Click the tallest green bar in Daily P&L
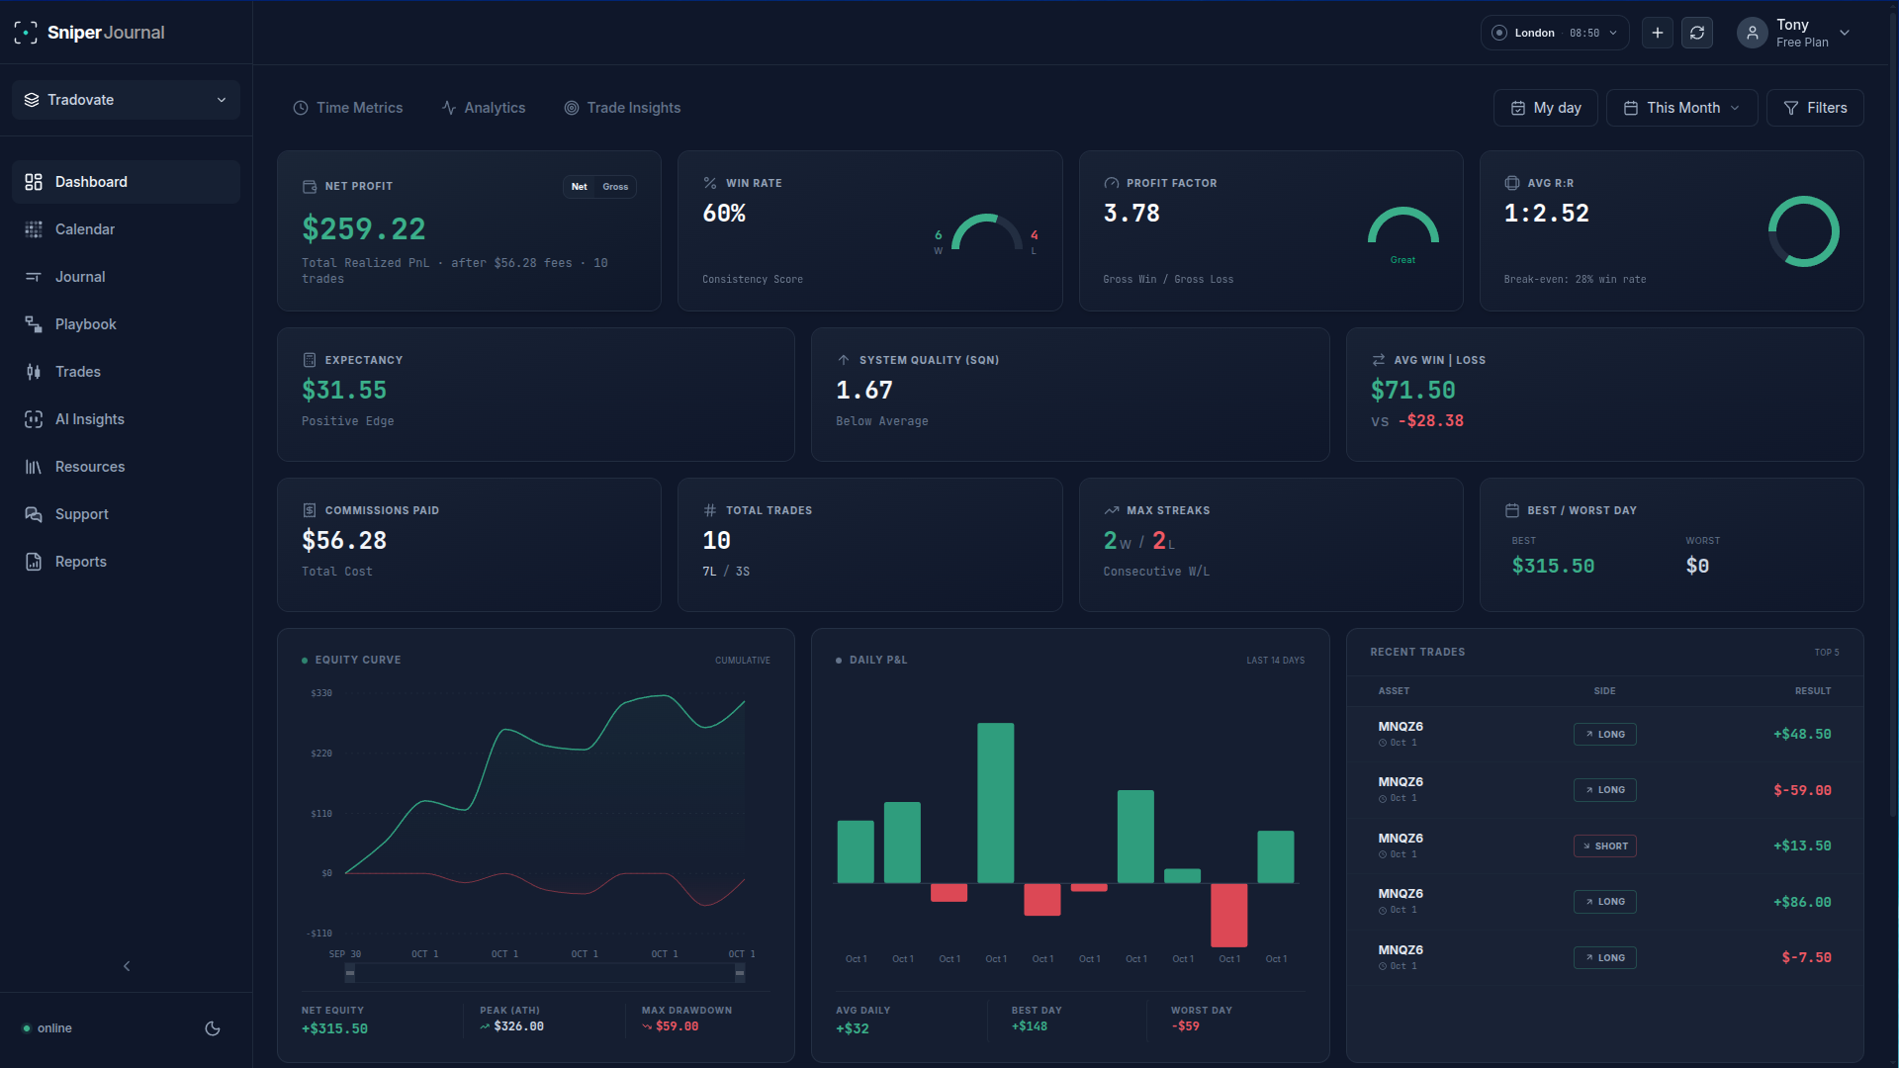Screen dimensions: 1899x1068 click(995, 803)
